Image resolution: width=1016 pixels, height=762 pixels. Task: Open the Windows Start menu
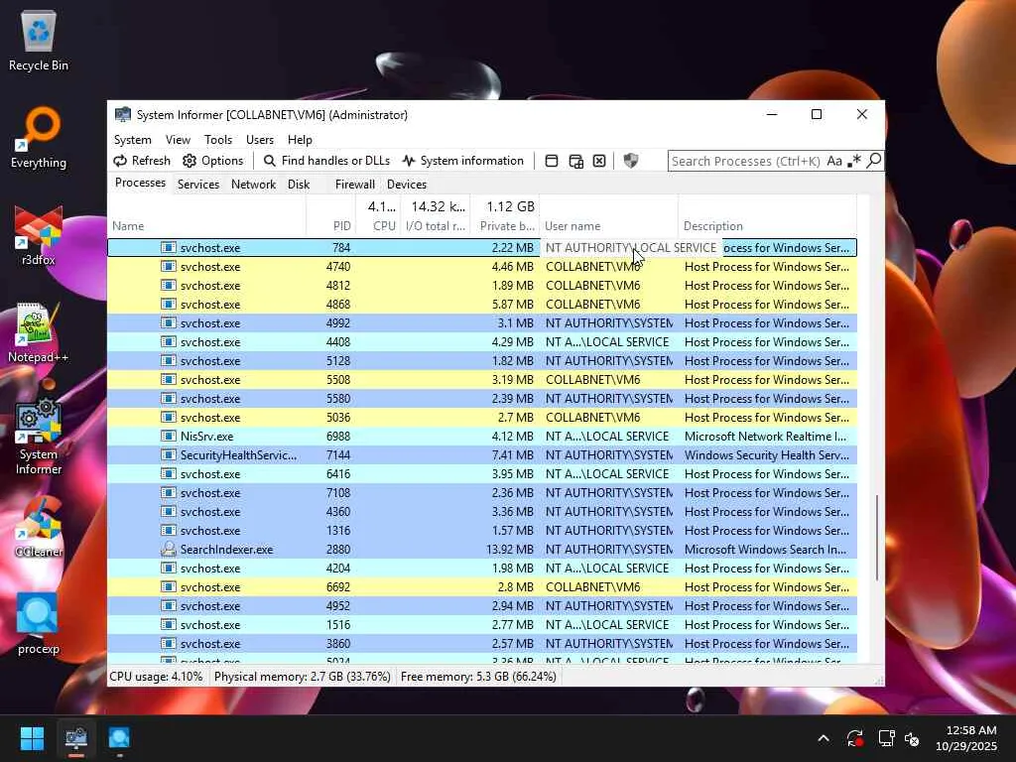(32, 738)
